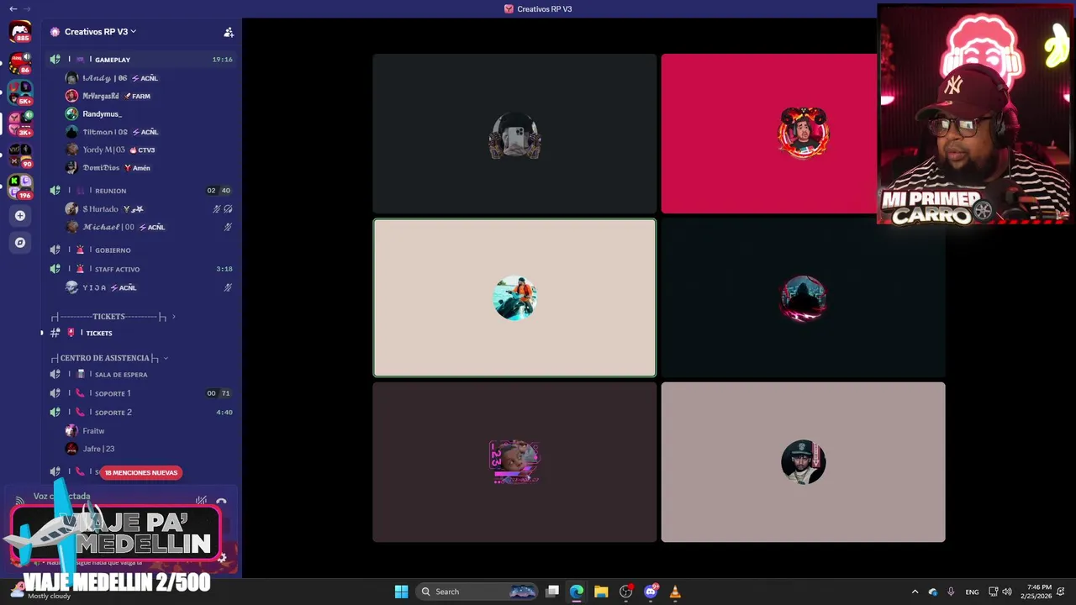Click the disconnect call phone icon
Image resolution: width=1076 pixels, height=605 pixels.
221,502
